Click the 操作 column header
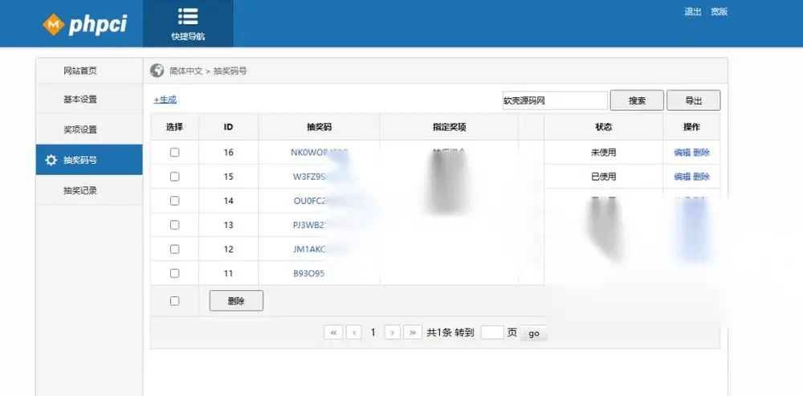The height and width of the screenshot is (396, 803). [x=691, y=127]
